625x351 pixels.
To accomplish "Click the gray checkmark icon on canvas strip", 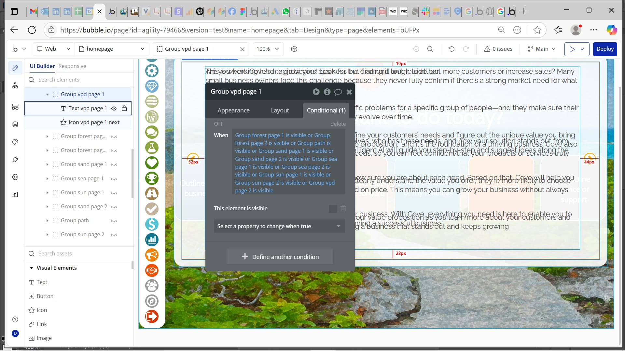I will coord(152,209).
